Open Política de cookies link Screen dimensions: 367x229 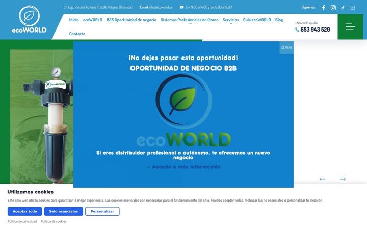click(x=54, y=221)
